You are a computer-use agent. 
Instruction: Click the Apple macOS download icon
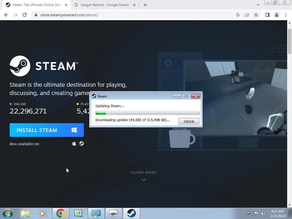pos(74,144)
